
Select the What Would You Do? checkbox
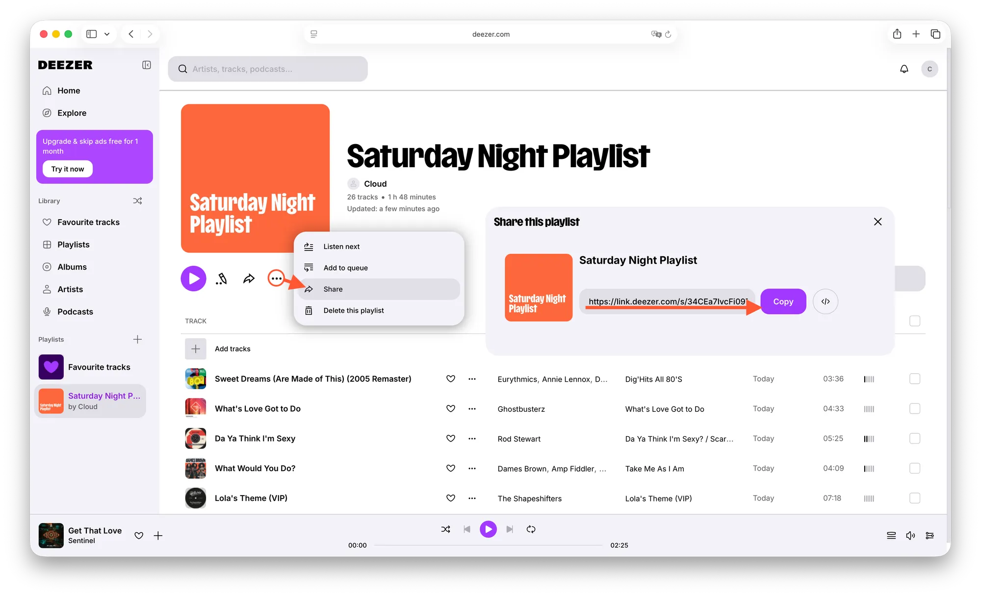tap(914, 469)
